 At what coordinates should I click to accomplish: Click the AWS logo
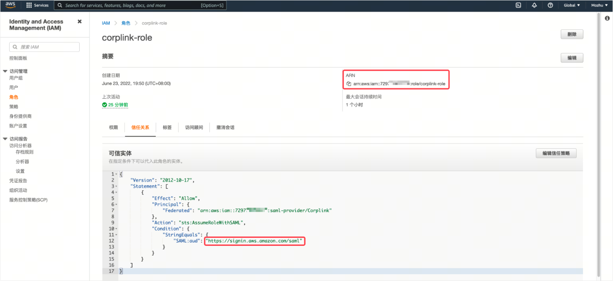point(10,5)
